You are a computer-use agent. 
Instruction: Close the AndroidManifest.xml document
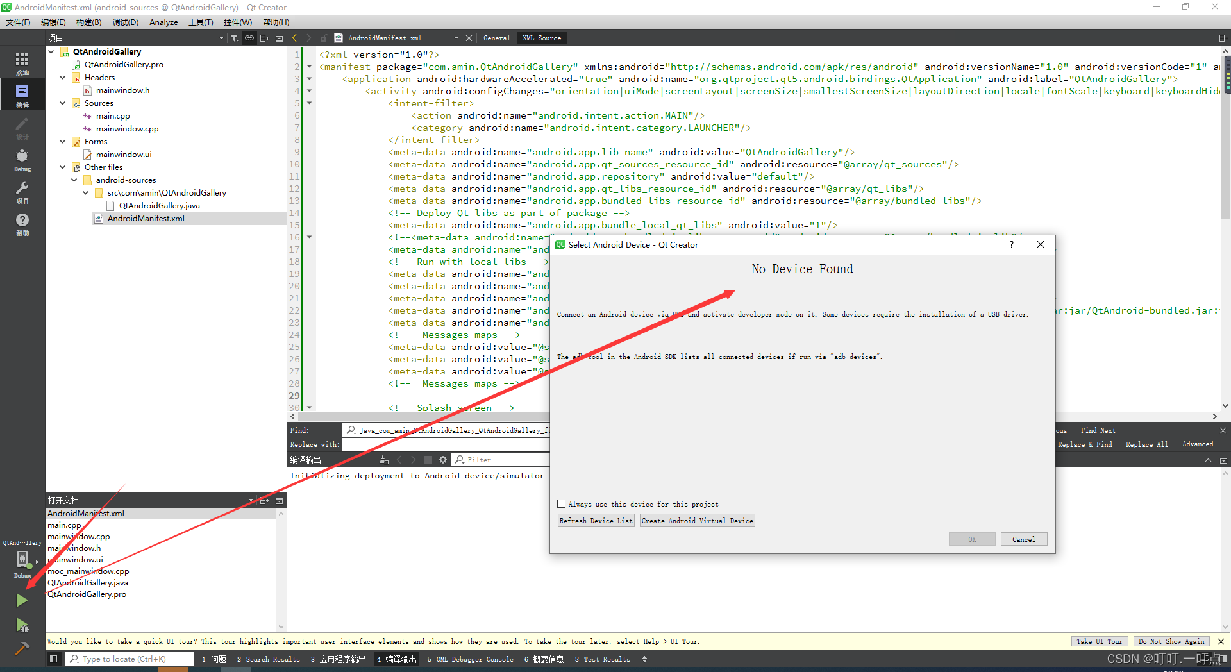pos(469,38)
